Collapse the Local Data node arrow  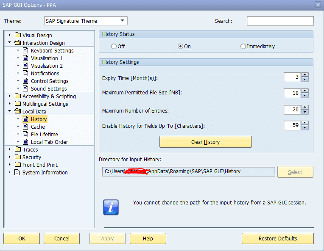coord(9,111)
